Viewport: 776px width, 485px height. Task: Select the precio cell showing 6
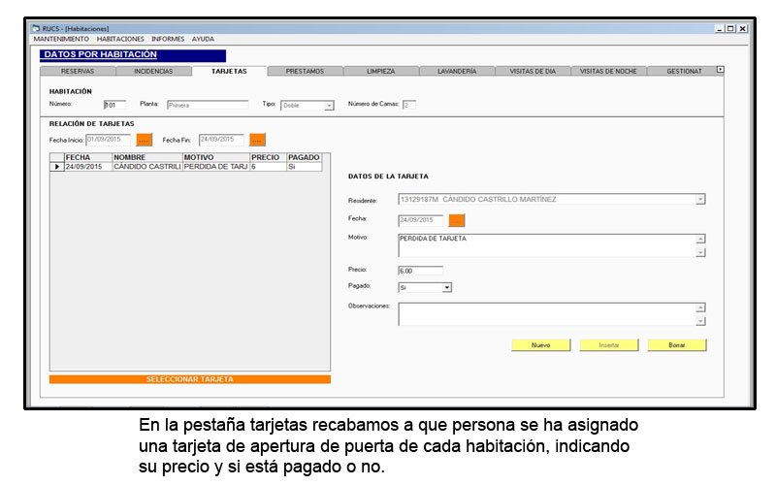pyautogui.click(x=269, y=167)
